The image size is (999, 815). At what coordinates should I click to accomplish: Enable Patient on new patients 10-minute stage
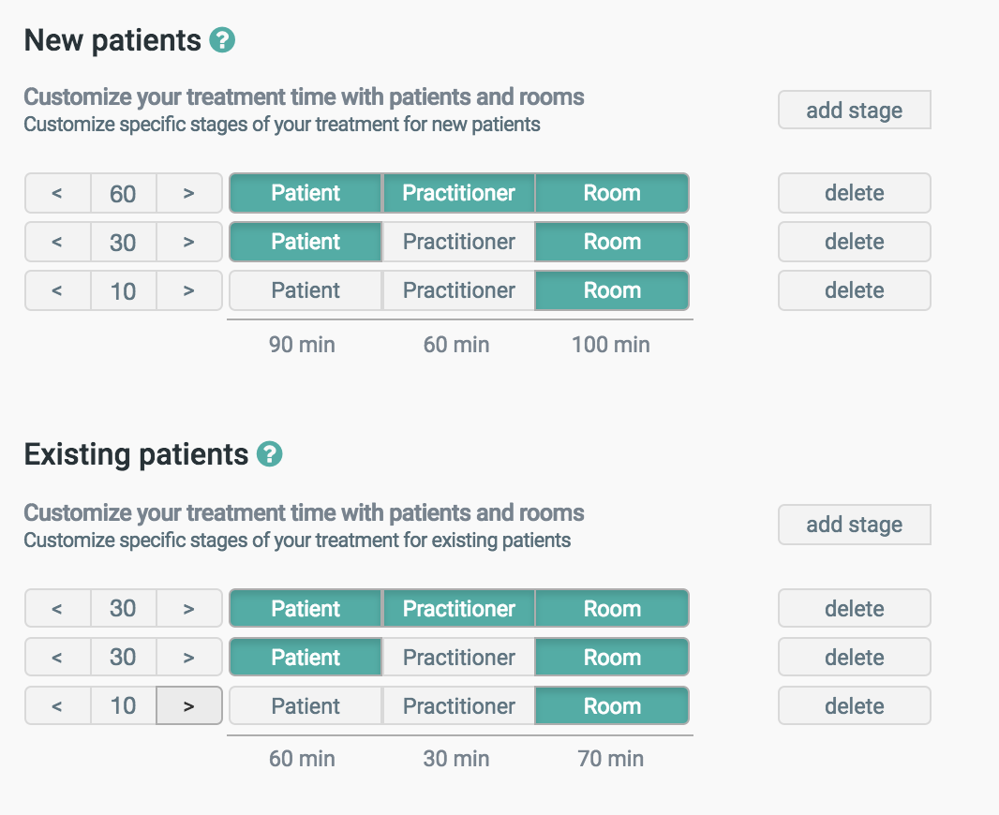click(306, 290)
